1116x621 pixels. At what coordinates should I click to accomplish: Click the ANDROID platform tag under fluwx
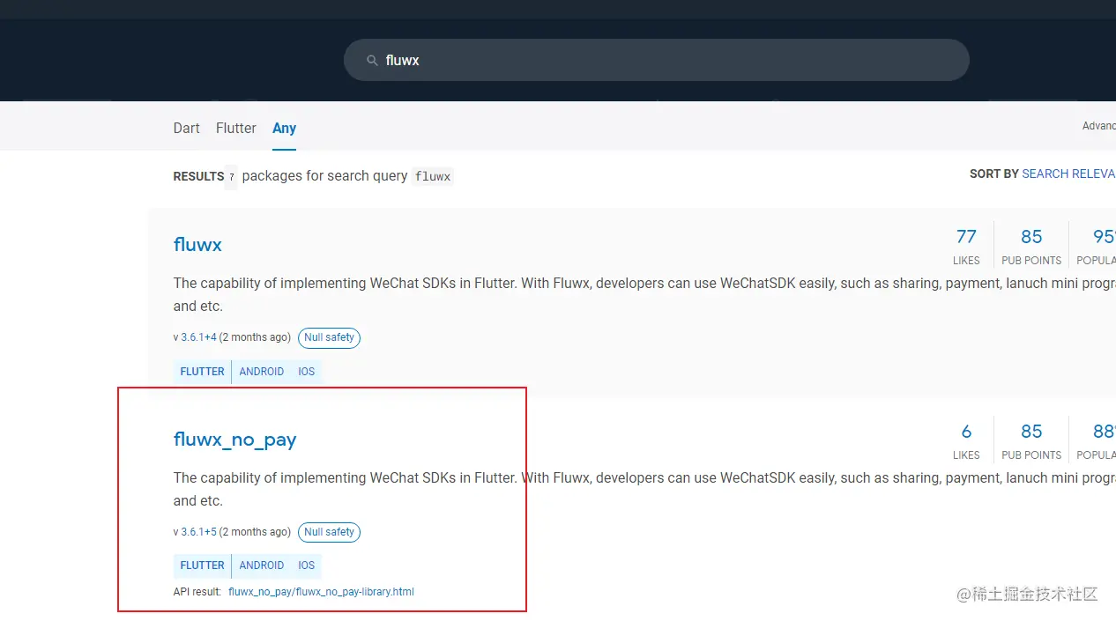pyautogui.click(x=261, y=371)
